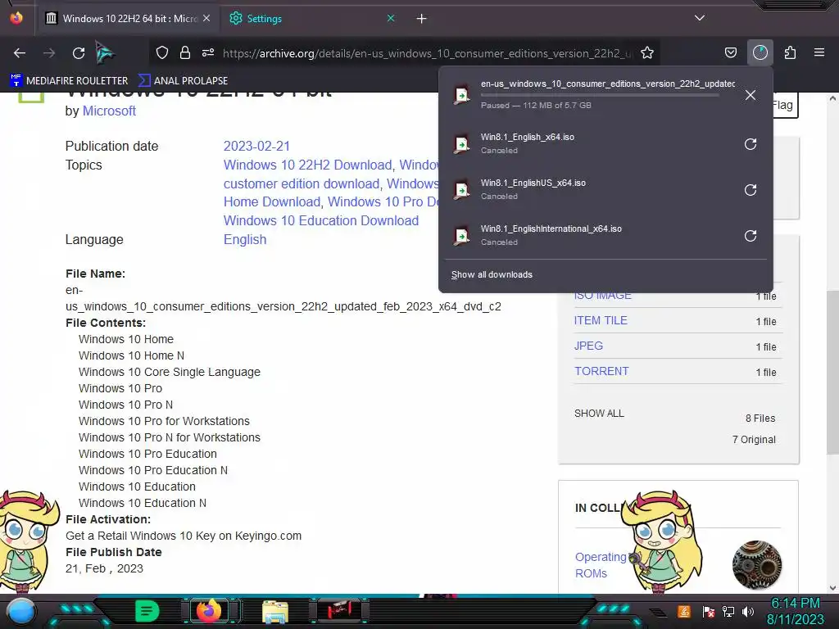Retry download of Win8.1_EnglishInternational_x64.iso
Image resolution: width=839 pixels, height=629 pixels.
[x=751, y=236]
